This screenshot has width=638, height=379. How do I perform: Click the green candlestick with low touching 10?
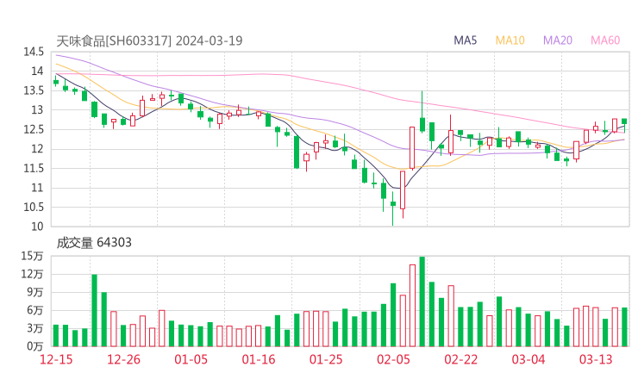tap(393, 207)
